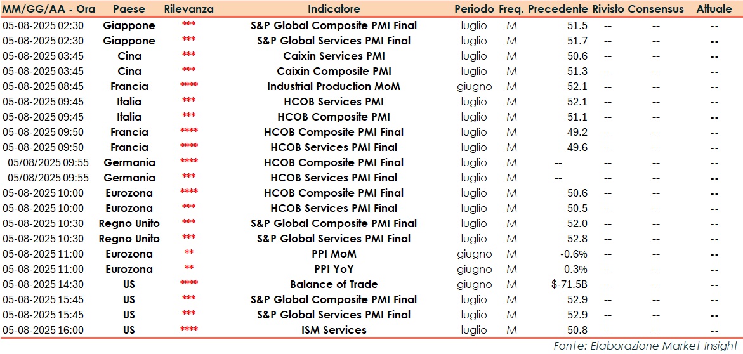Select the Caixin Composite PMI indicator
The width and height of the screenshot is (743, 354).
334,71
